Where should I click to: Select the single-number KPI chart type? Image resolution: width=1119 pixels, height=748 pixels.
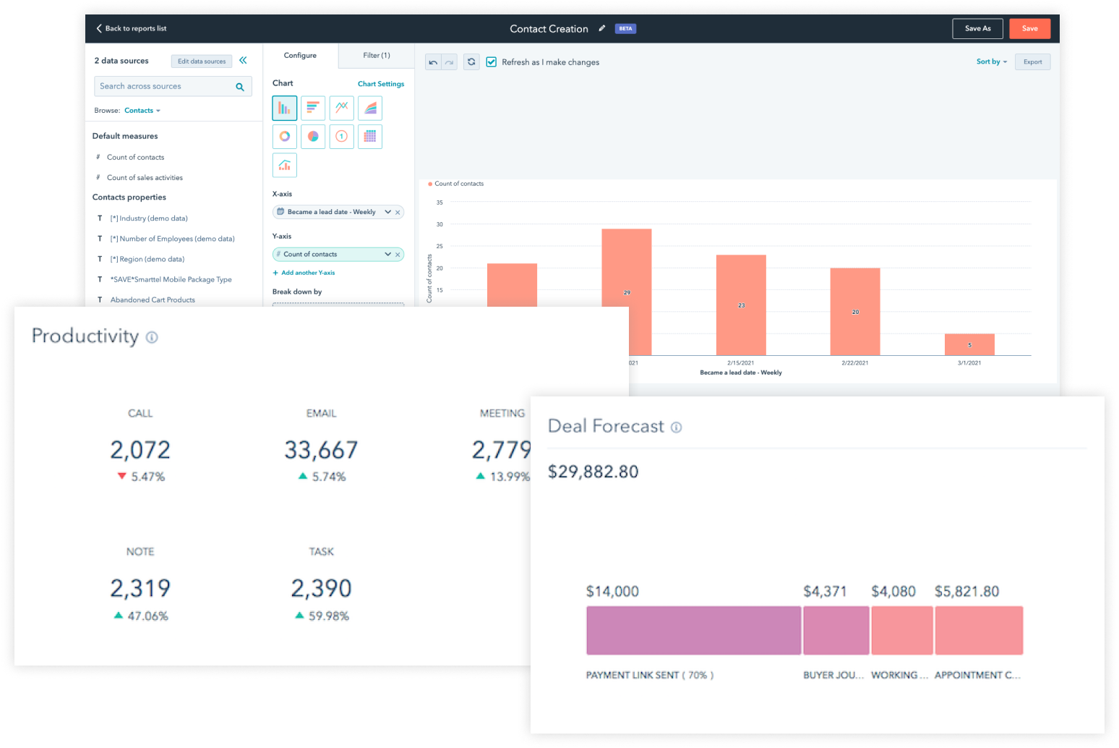click(x=341, y=136)
